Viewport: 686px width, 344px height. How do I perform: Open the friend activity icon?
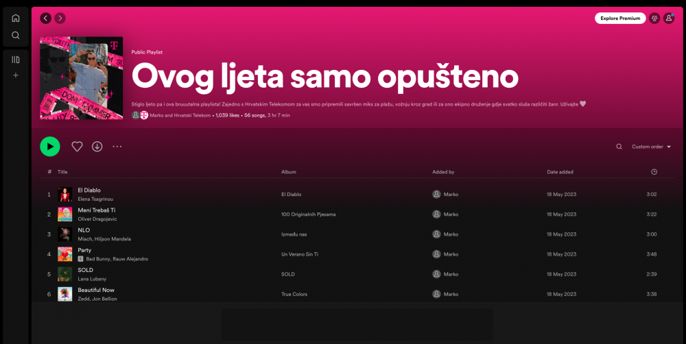coord(654,18)
